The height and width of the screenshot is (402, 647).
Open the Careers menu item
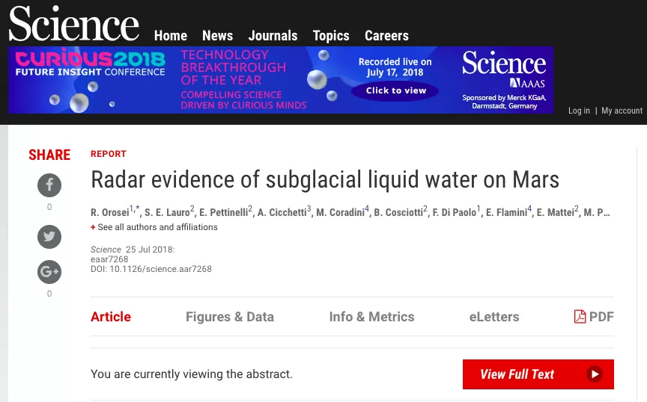pos(386,36)
